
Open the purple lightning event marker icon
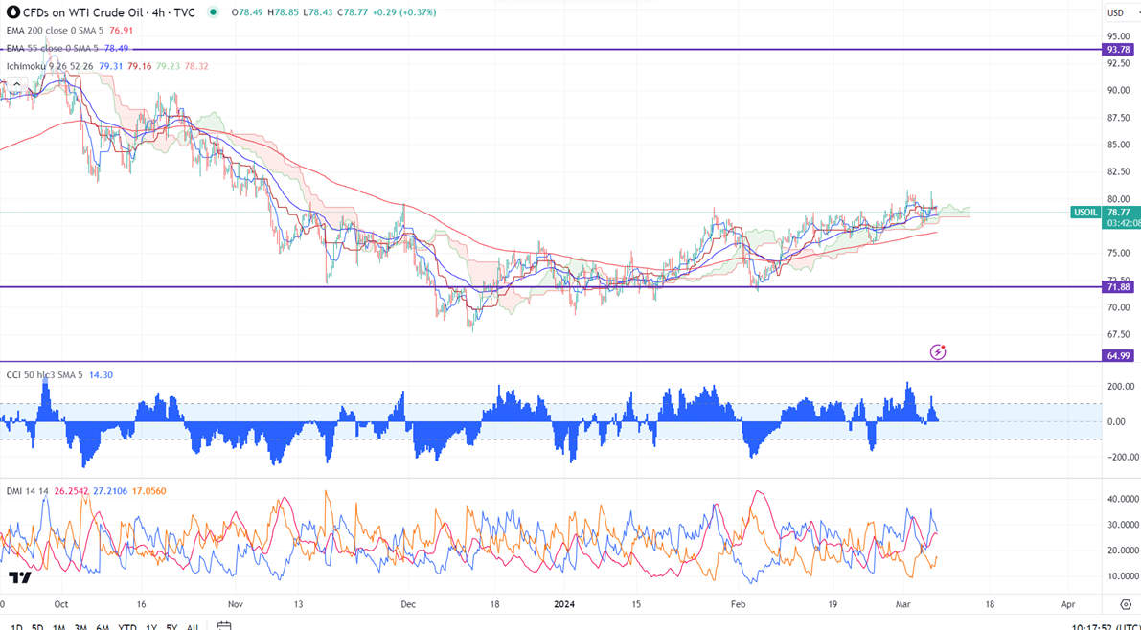[939, 352]
